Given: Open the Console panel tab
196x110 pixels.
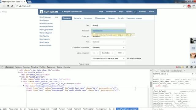Looking at the screenshot, I should [67, 67].
